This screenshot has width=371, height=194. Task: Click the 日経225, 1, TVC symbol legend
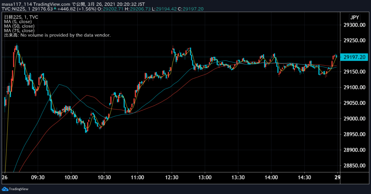pyautogui.click(x=21, y=17)
